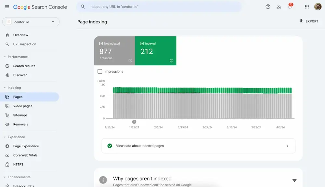Screen dimensions: 325x187
Task: Click the Help question mark icon
Action: [268, 7]
